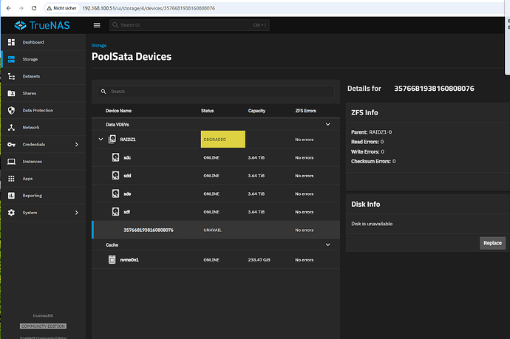Click the UNAVAIL status text

click(212, 230)
